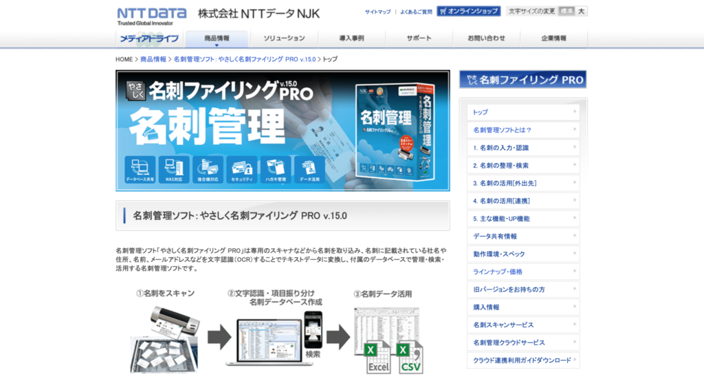Click the product page heading text

click(x=240, y=216)
